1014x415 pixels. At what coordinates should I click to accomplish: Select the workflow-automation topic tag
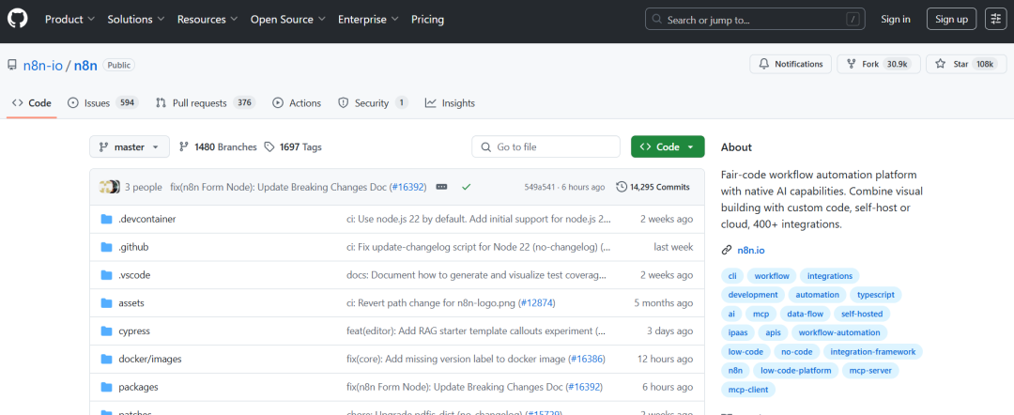(839, 333)
